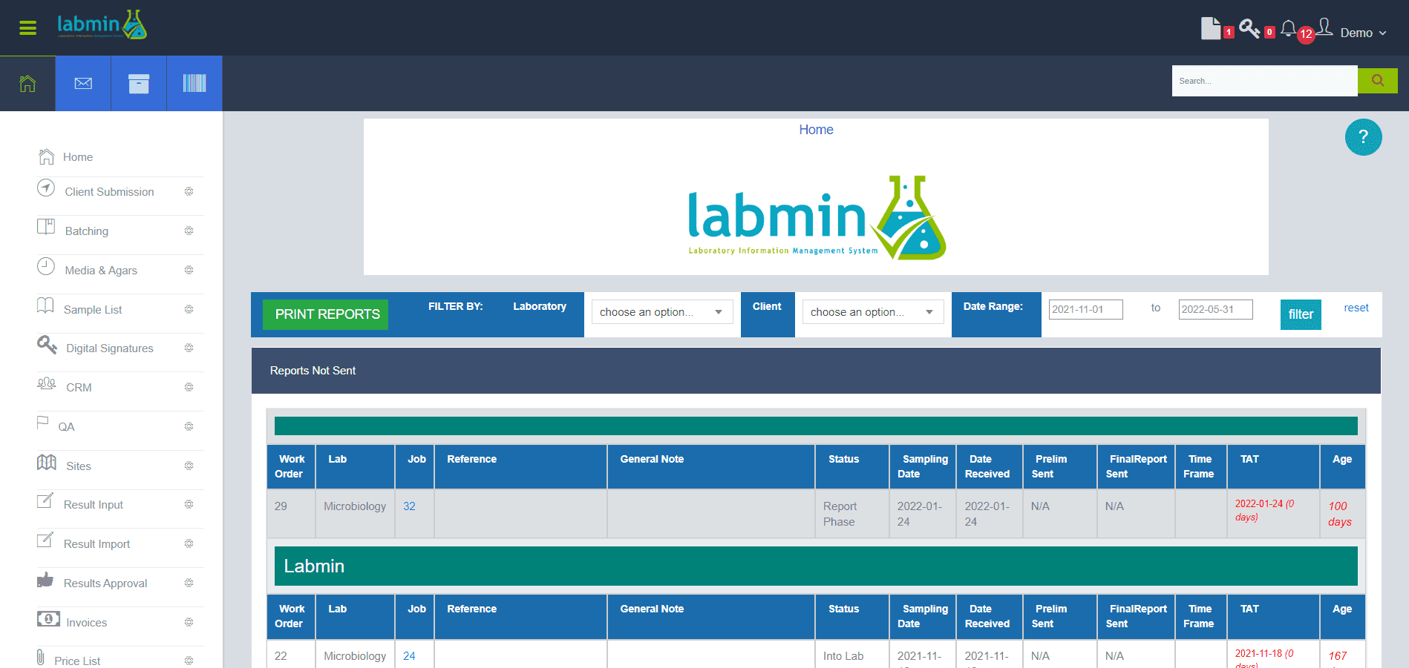Image resolution: width=1409 pixels, height=668 pixels.
Task: Click the start date field 2021-11-01
Action: [x=1085, y=309]
